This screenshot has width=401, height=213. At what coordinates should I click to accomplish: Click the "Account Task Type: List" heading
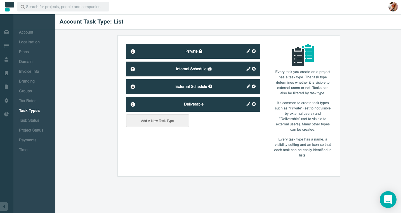click(91, 22)
